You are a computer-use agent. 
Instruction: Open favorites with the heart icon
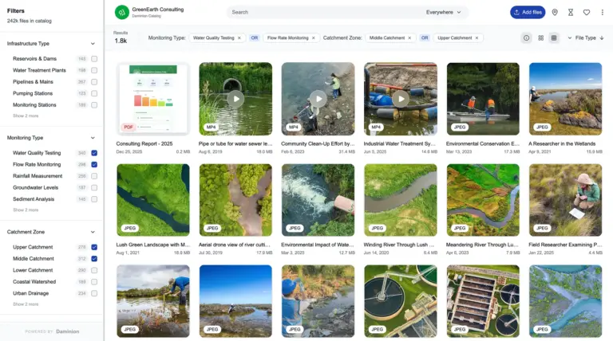587,12
